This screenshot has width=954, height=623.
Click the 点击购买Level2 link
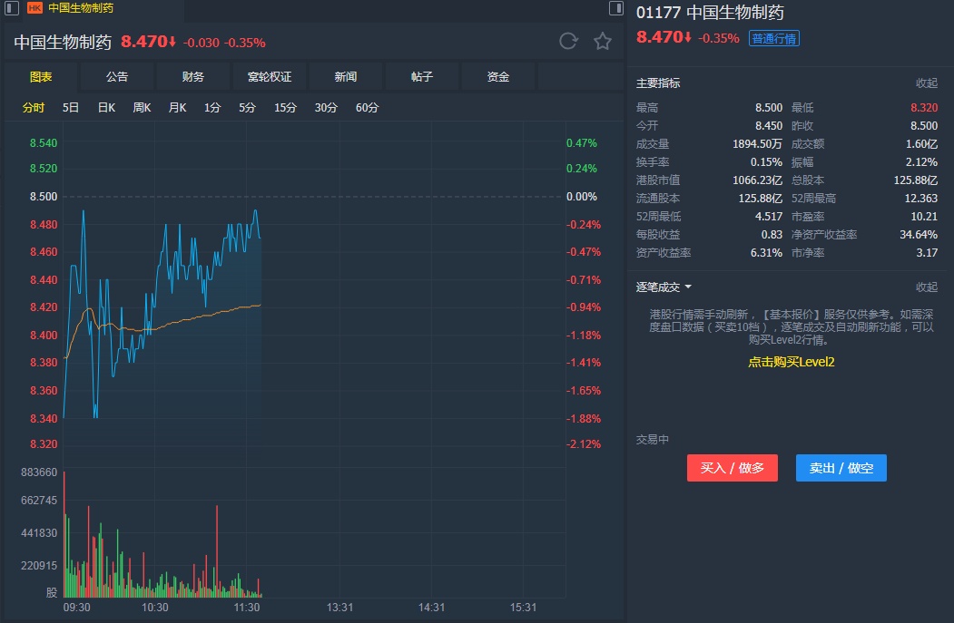(x=791, y=362)
